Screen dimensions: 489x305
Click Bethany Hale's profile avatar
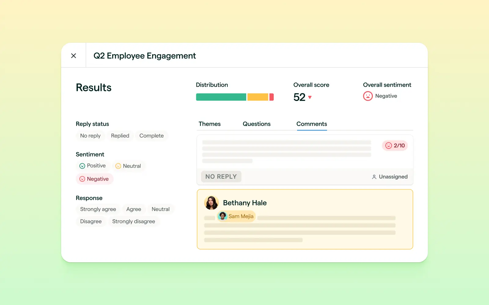[211, 203]
